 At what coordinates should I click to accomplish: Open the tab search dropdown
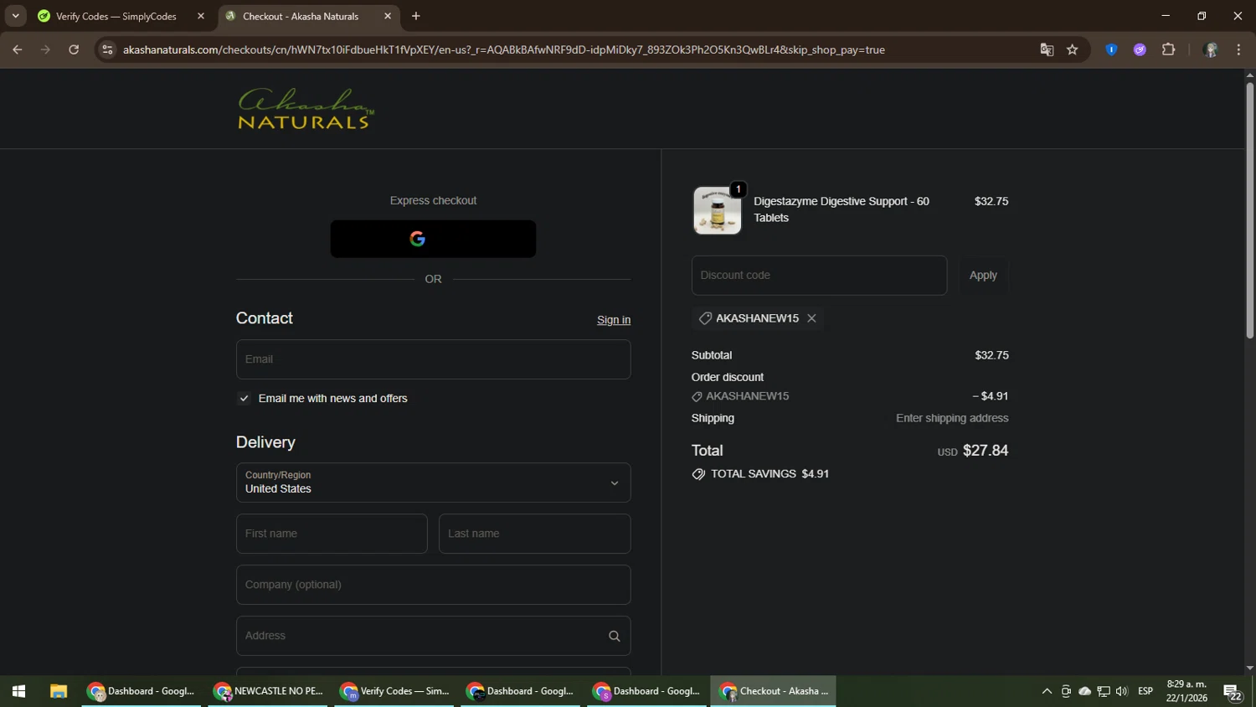point(15,16)
